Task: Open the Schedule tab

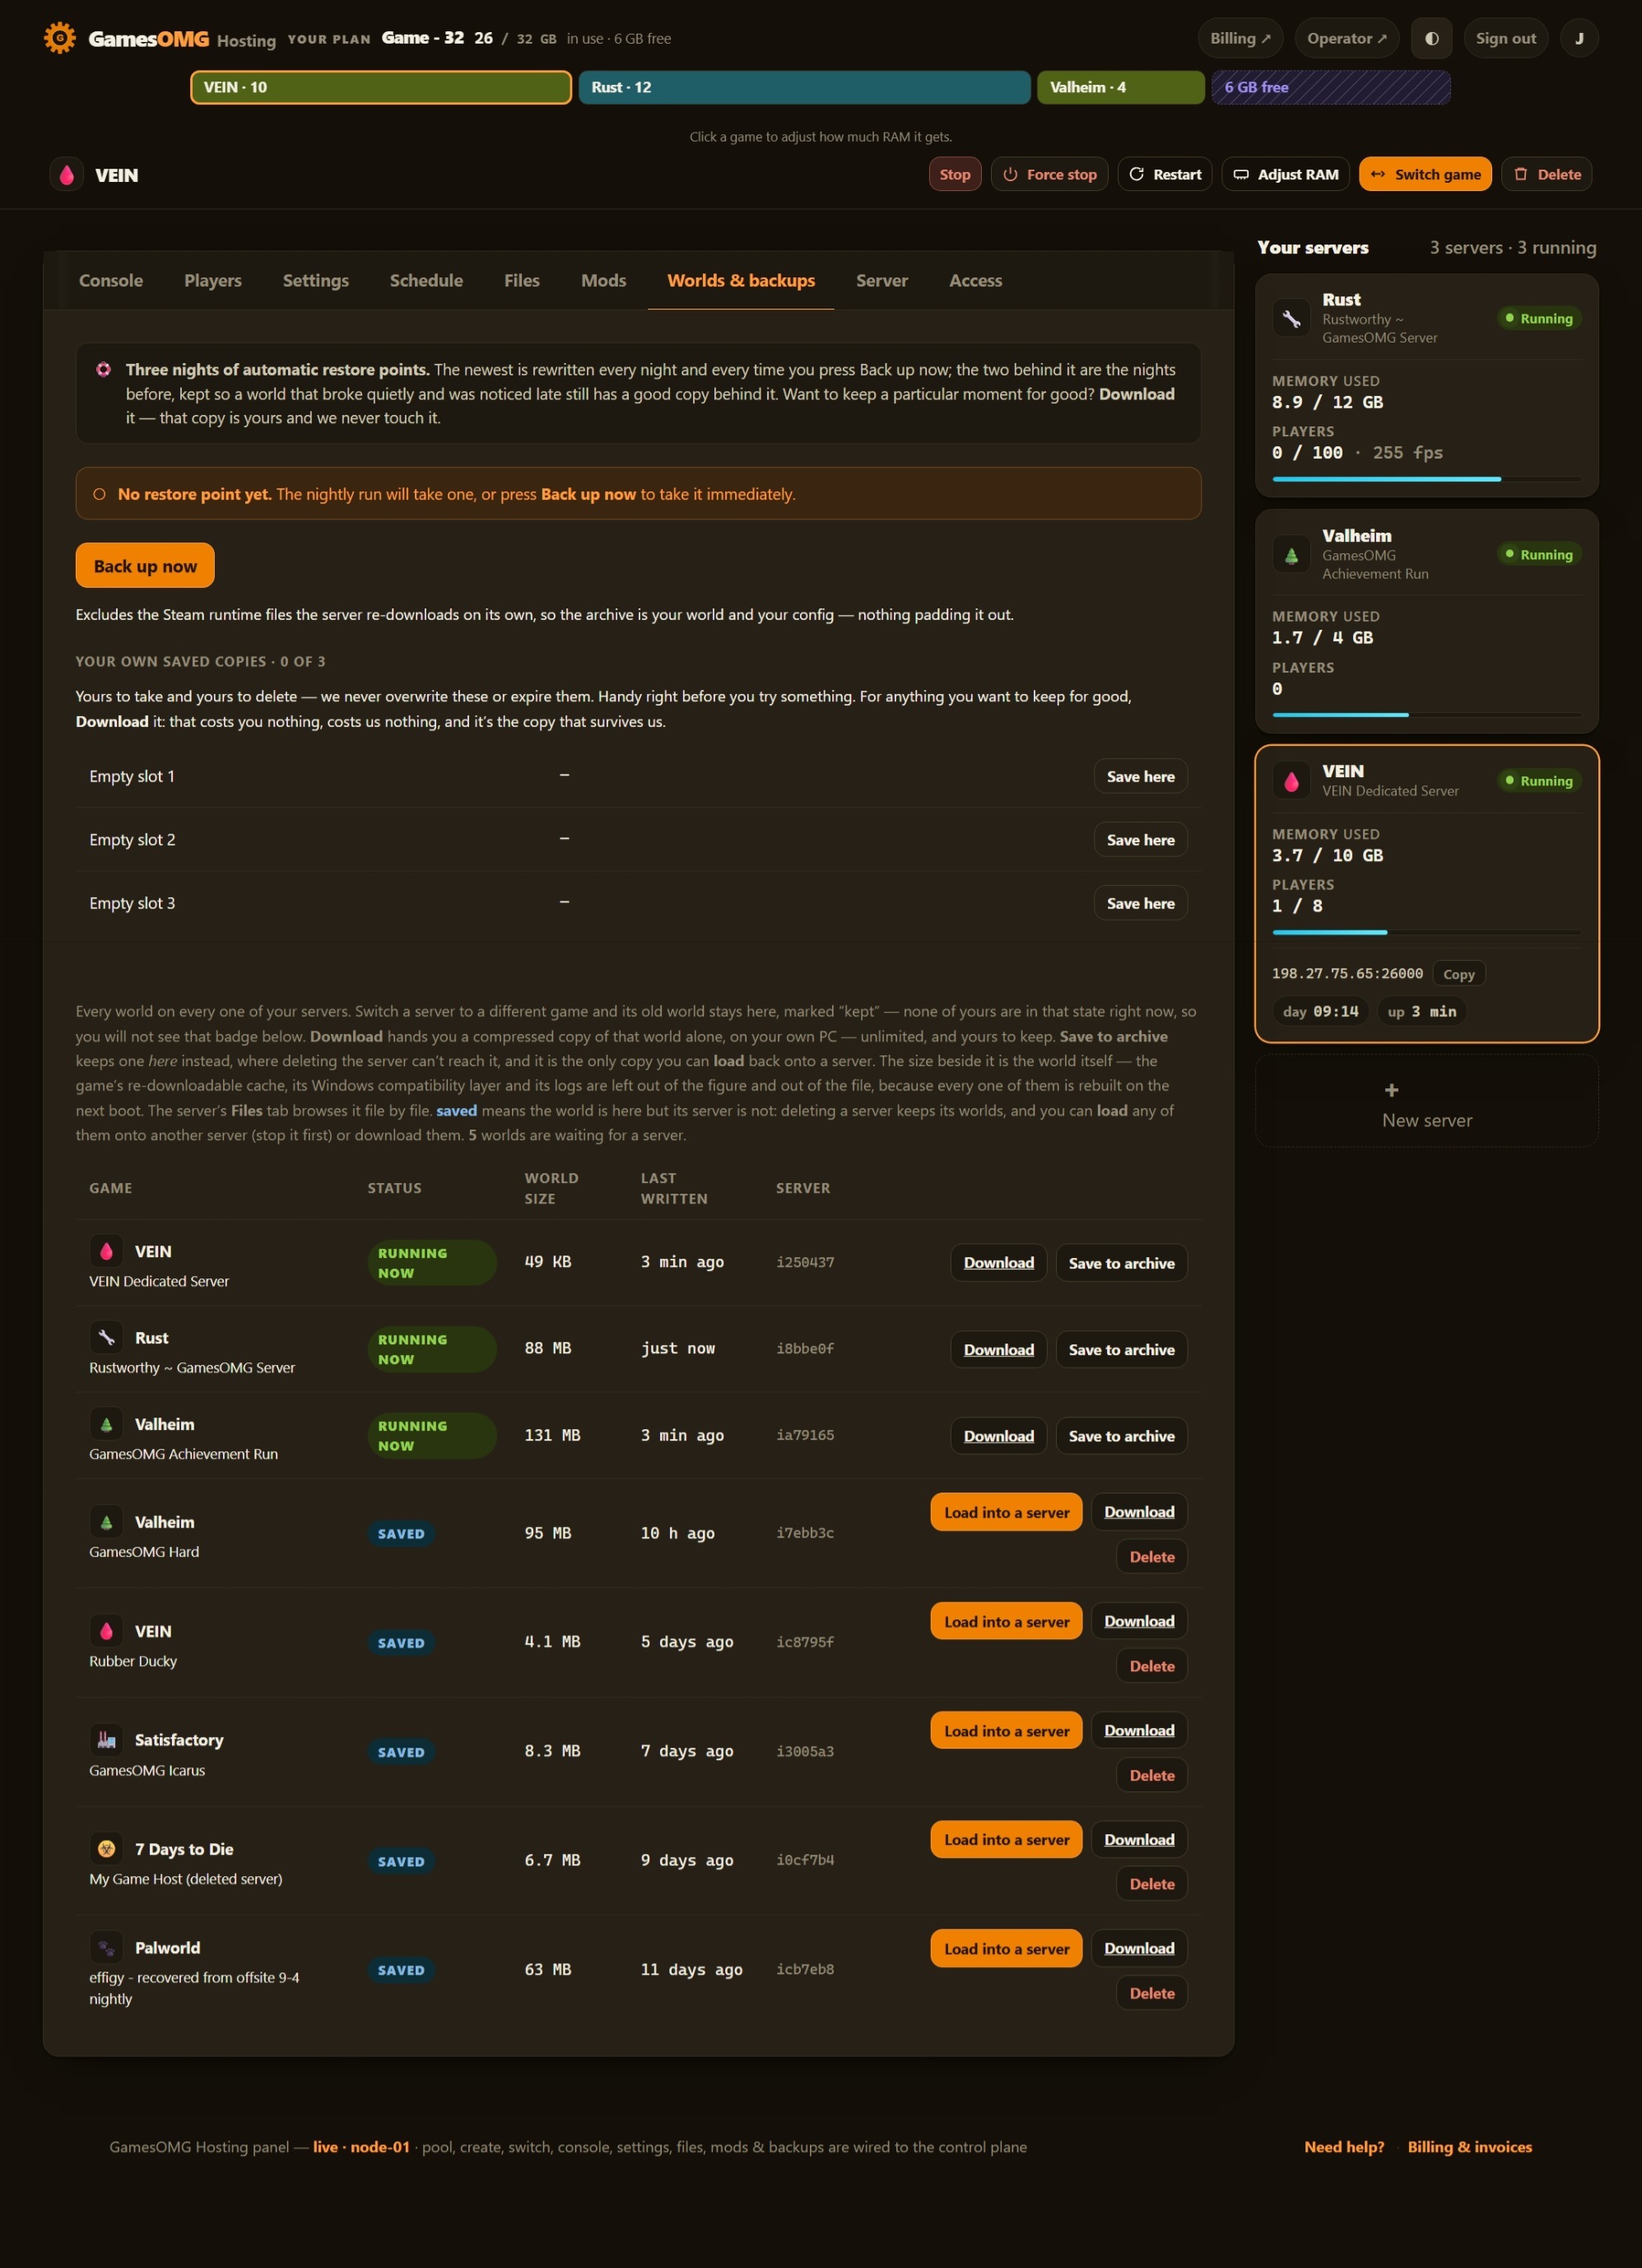Action: click(426, 281)
